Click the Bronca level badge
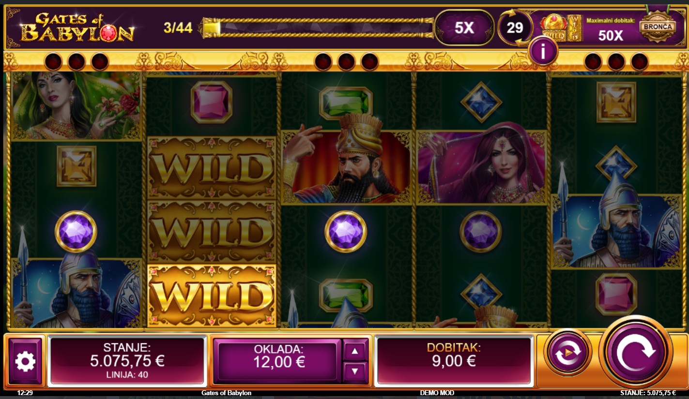Image resolution: width=689 pixels, height=399 pixels. pos(657,27)
